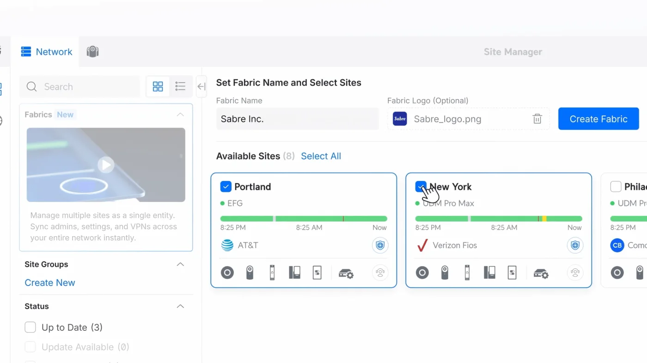Collapse the Site Groups section chevron
This screenshot has height=363, width=647.
pos(180,264)
